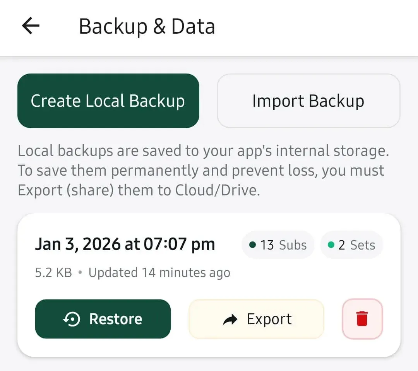Open the Import Backup option
418x371 pixels.
308,101
